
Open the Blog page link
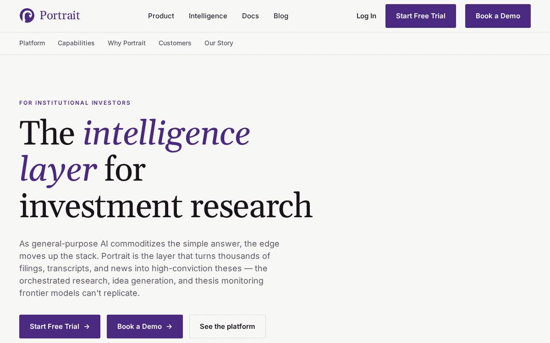281,16
